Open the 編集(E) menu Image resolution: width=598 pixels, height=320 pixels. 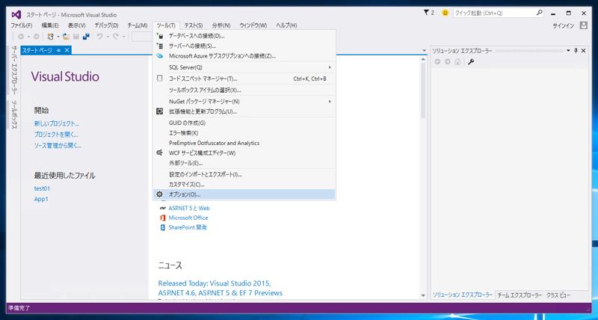pyautogui.click(x=50, y=25)
